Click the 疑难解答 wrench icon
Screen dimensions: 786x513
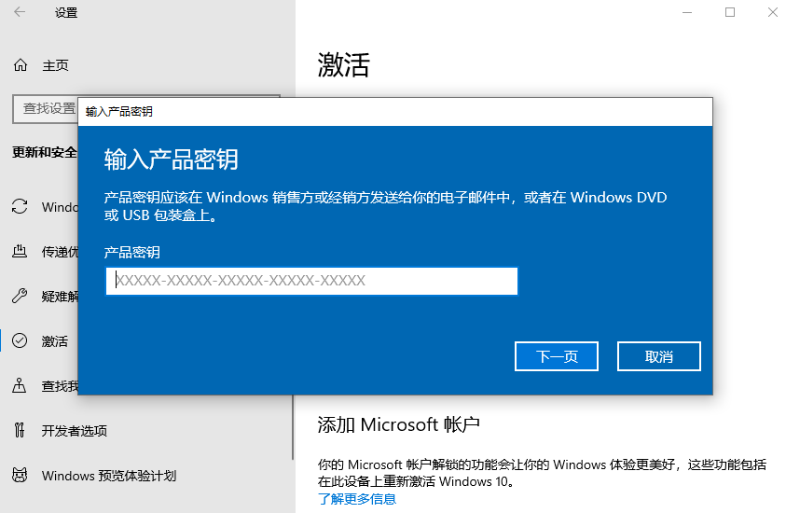[20, 296]
